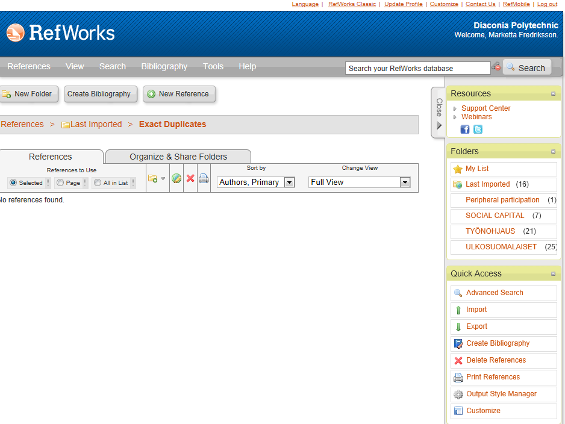The height and width of the screenshot is (424, 565).
Task: Open the RefMobile link
Action: click(516, 4)
